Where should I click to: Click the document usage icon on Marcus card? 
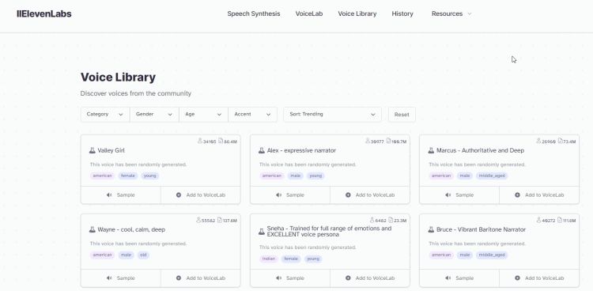tap(560, 141)
